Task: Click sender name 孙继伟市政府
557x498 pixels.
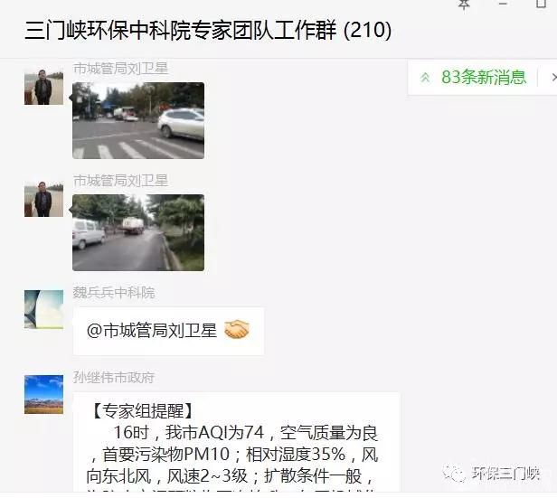Action: (114, 378)
